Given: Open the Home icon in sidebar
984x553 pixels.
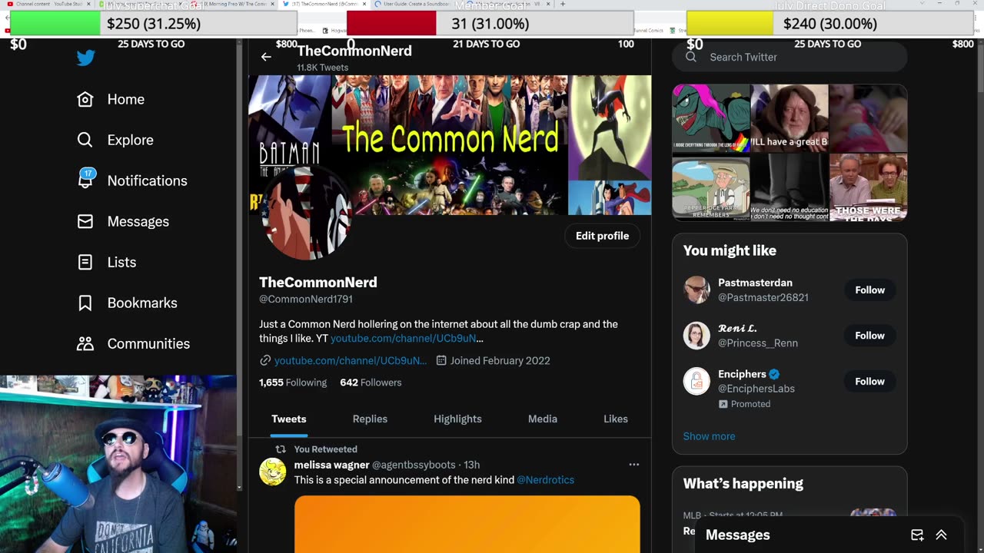Looking at the screenshot, I should [85, 99].
